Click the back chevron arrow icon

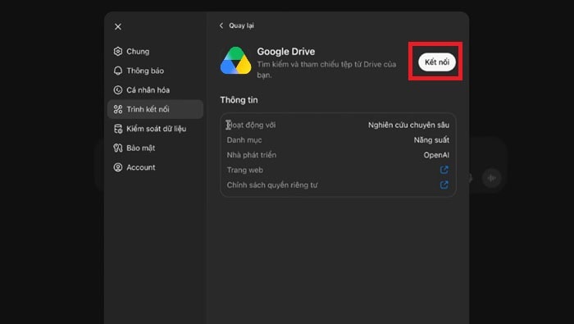point(221,25)
